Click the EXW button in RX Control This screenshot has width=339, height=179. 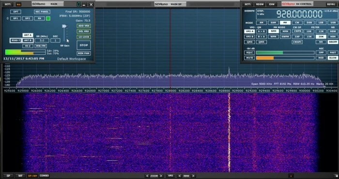(x=272, y=4)
